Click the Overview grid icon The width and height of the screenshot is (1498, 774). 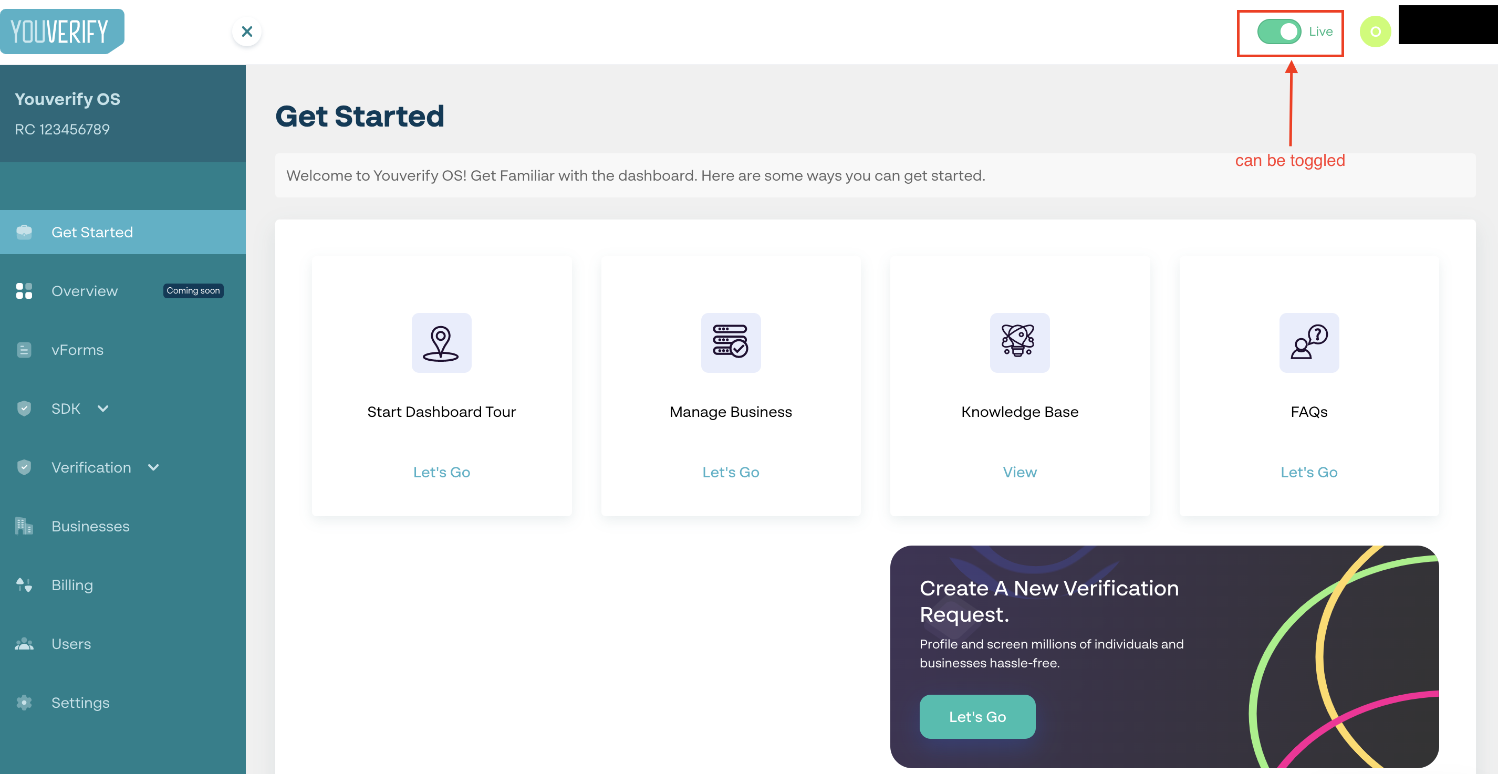point(24,291)
